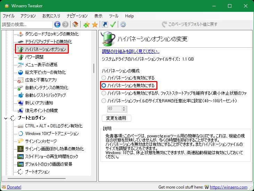Screen dimensions: 254x191
Task: Increase the percentage spinner value up arrow
Action: click(124, 108)
